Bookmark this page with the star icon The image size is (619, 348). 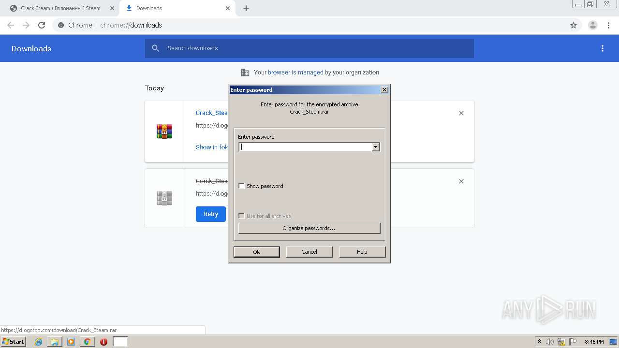pos(574,25)
